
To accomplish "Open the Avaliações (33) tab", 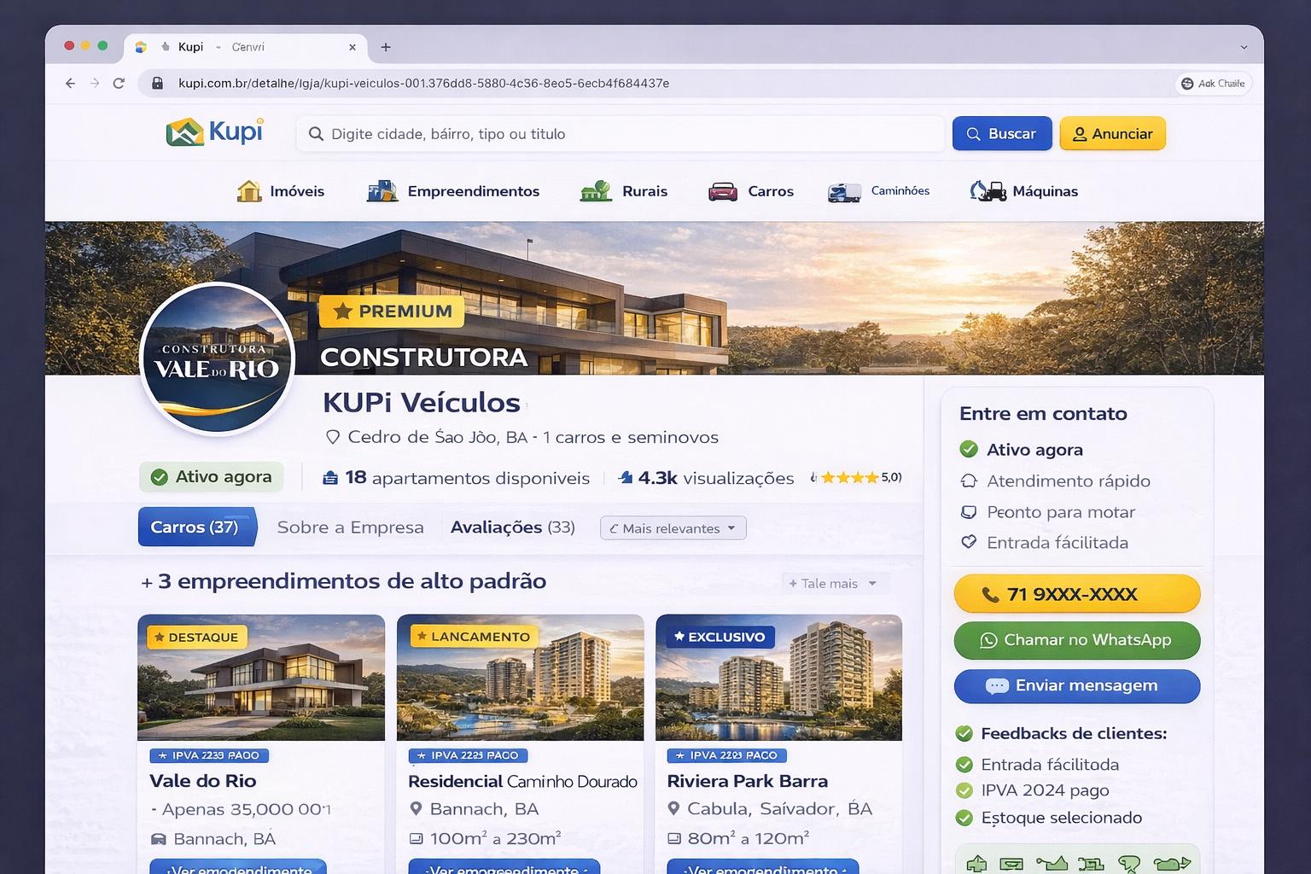I will pyautogui.click(x=512, y=527).
